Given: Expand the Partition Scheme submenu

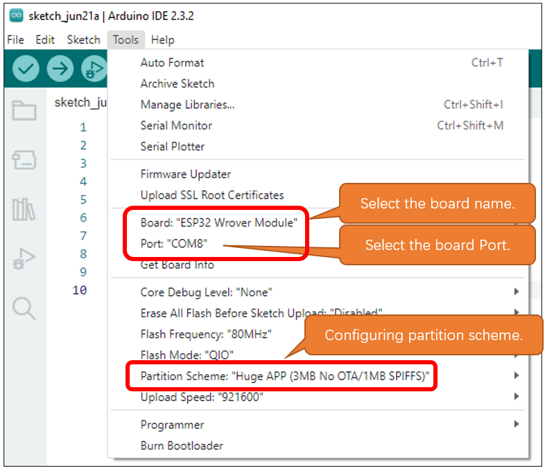Looking at the screenshot, I should pyautogui.click(x=318, y=376).
